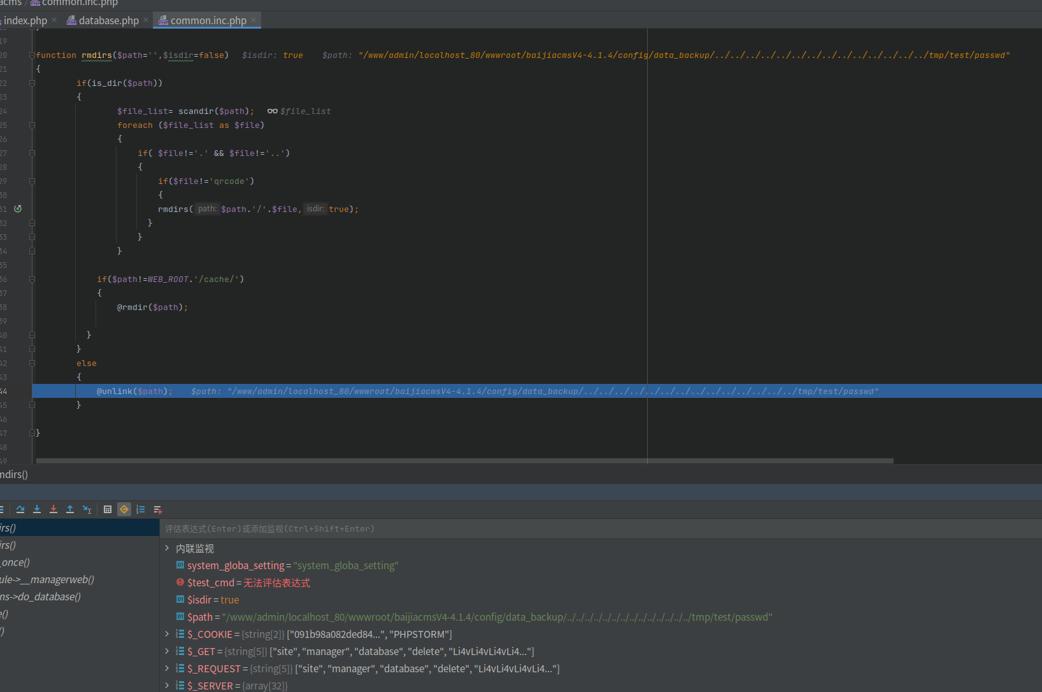Screen dimensions: 1042x692
Task: Click the inline watch glasses icon beside $file_list
Action: (x=273, y=111)
